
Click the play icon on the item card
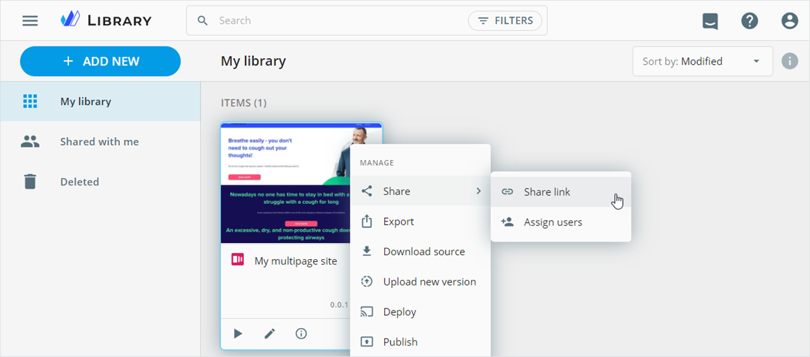(238, 333)
